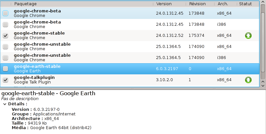Select the google-chrome-beta x86_64 row name
The width and height of the screenshot is (266, 134).
pos(37,11)
